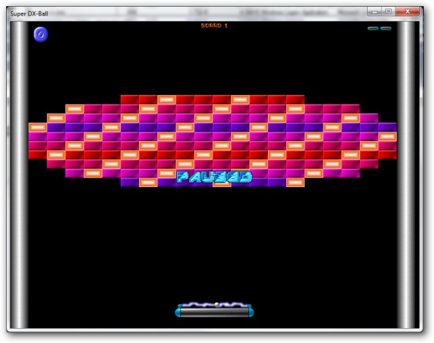Click the spare paddle lives indicator
434x343 pixels.
coord(379,28)
